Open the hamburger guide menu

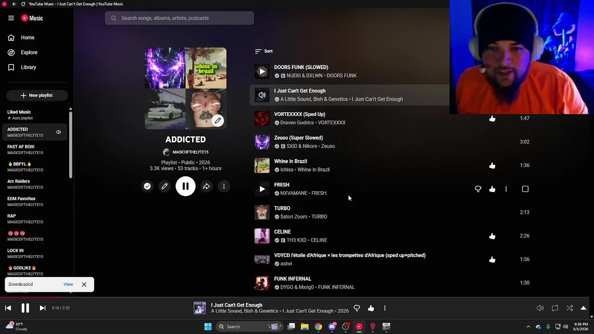click(x=11, y=18)
